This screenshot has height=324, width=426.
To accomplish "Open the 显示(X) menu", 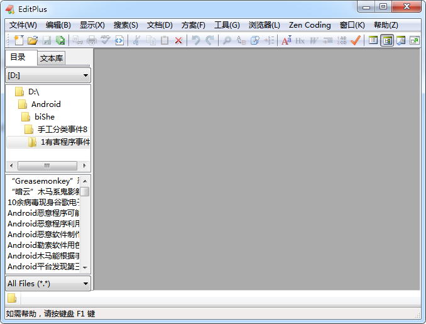I will tap(92, 25).
